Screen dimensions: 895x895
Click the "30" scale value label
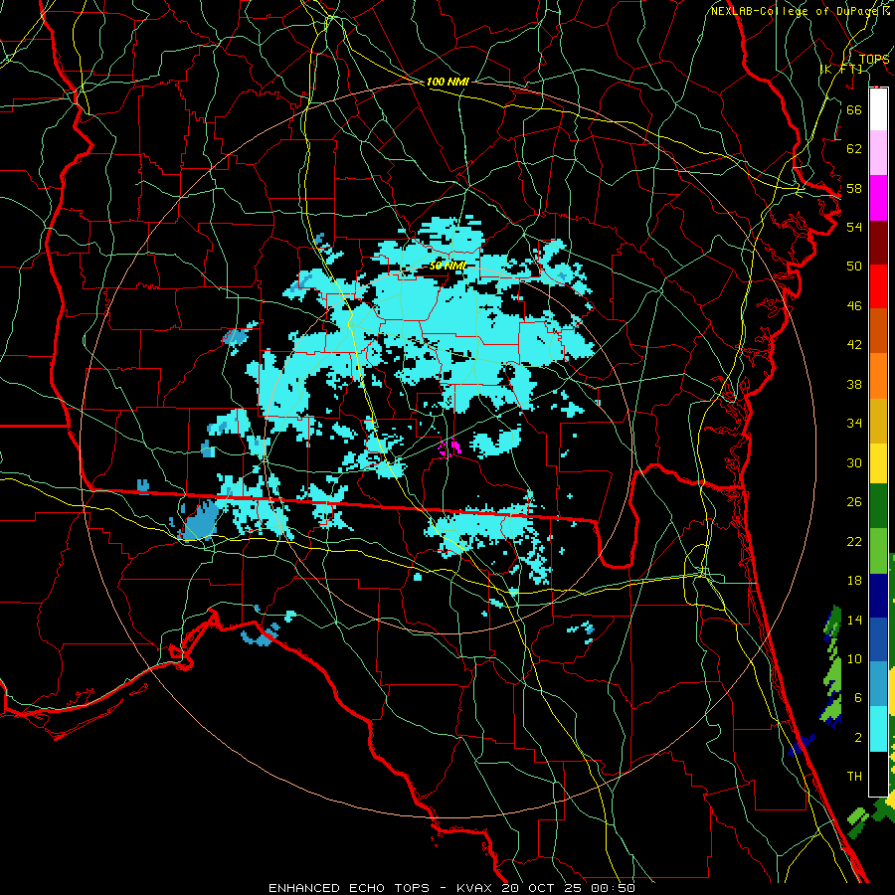[854, 462]
